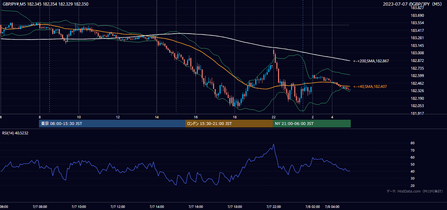Screen dimensions: 447x210
Task: Click RSI scale value 20
Action: pyautogui.click(x=413, y=185)
